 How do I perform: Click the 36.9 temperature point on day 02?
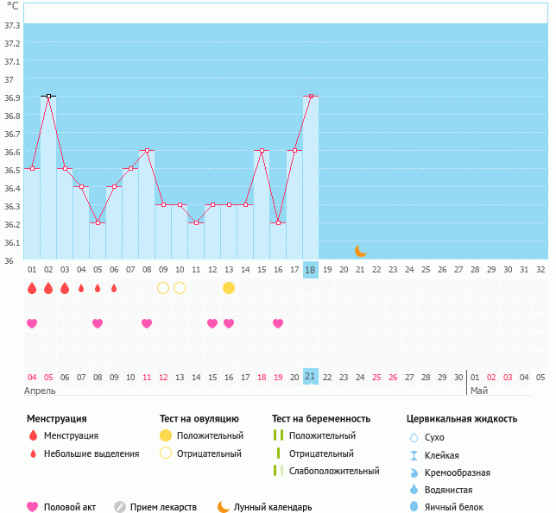(48, 97)
